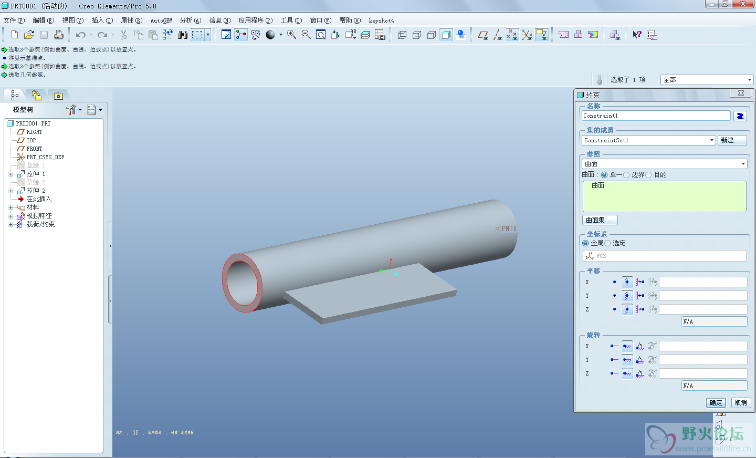Expand the 拉伸 1 tree node
This screenshot has width=756, height=458.
pos(11,174)
